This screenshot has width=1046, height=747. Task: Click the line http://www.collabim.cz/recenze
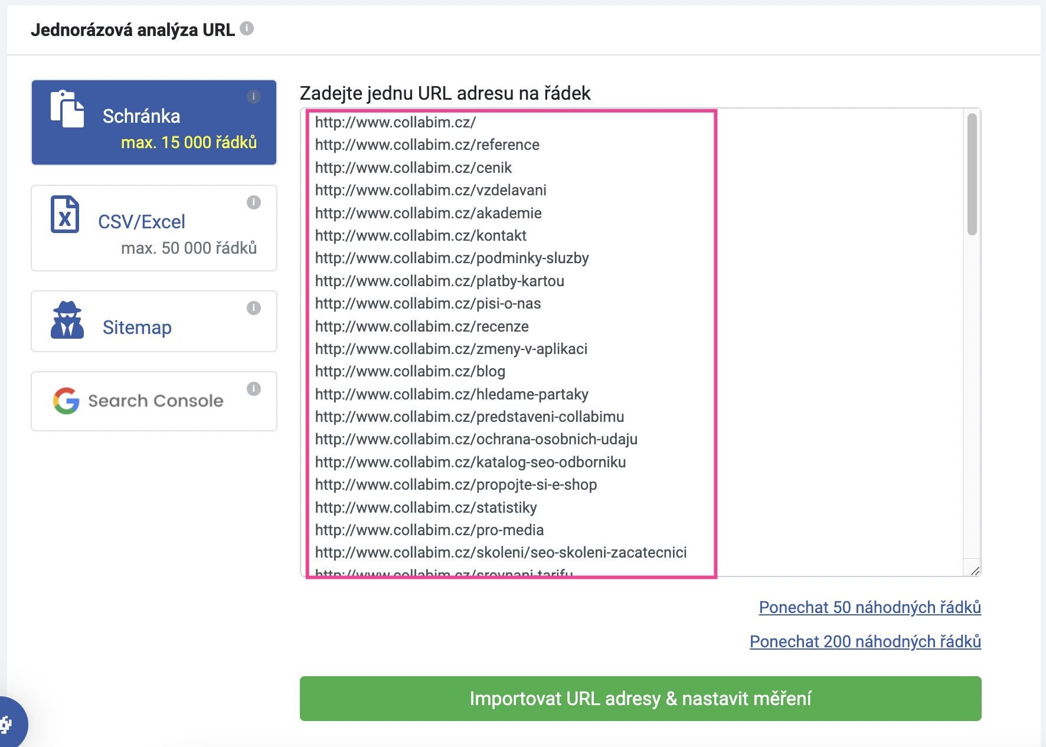pos(422,326)
